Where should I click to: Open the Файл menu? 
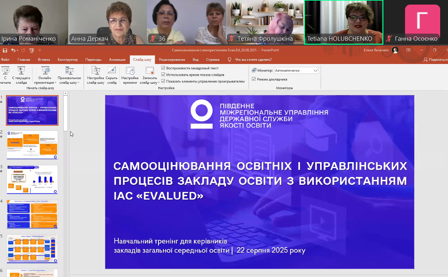(5, 60)
